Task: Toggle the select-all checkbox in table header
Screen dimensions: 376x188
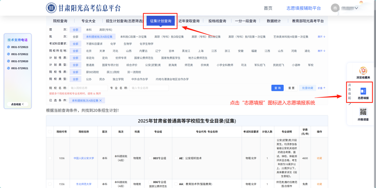Action: point(50,131)
